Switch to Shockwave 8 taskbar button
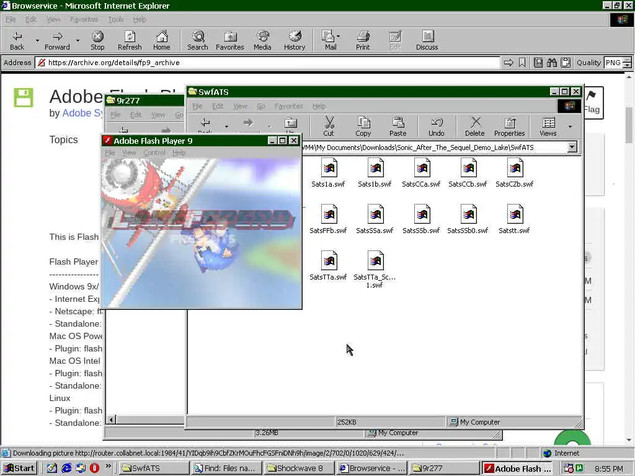Image resolution: width=635 pixels, height=476 pixels. point(300,469)
